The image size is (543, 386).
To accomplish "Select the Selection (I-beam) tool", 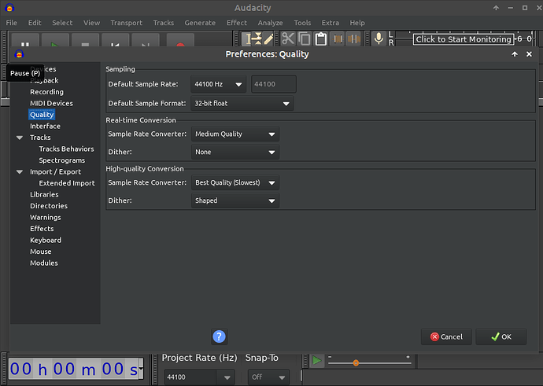I will coord(247,39).
